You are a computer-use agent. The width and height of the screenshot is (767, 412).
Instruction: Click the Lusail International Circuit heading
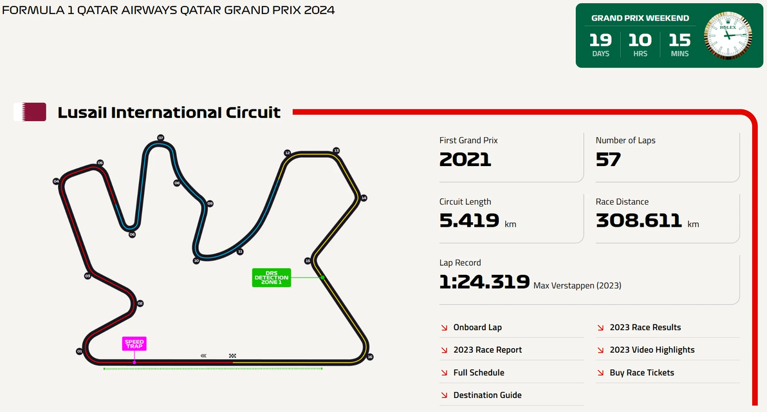(x=169, y=113)
